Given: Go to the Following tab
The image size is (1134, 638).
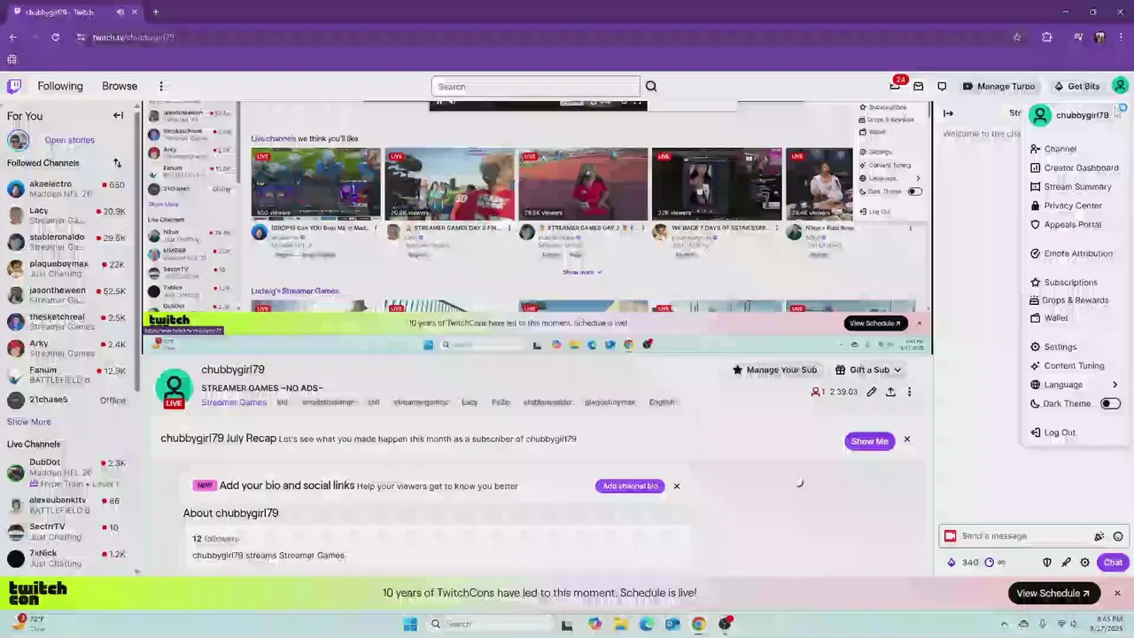Looking at the screenshot, I should (x=60, y=86).
